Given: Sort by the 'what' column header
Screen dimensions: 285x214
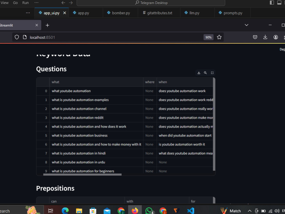Looking at the screenshot, I should click(x=96, y=82).
